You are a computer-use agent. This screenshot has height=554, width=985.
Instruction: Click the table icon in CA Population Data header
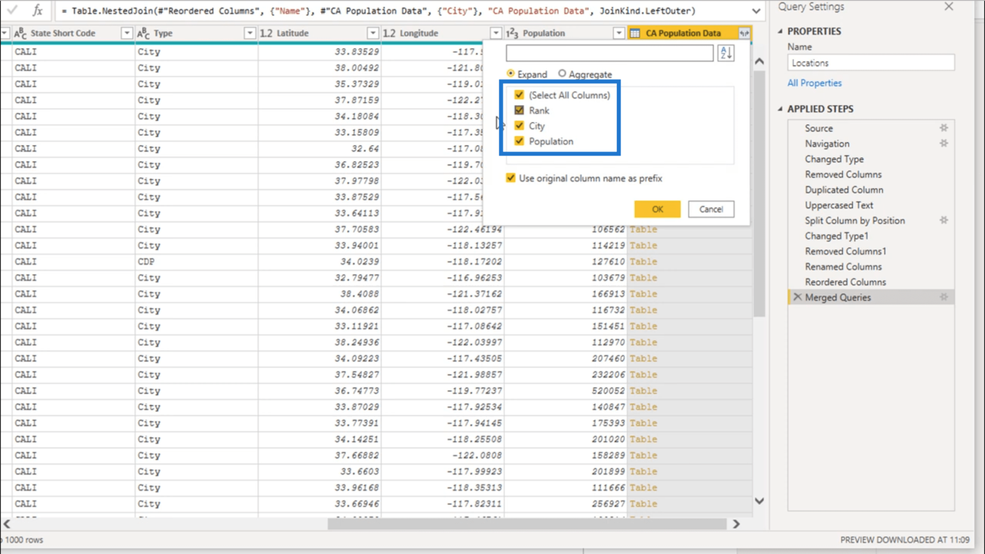[x=635, y=33]
